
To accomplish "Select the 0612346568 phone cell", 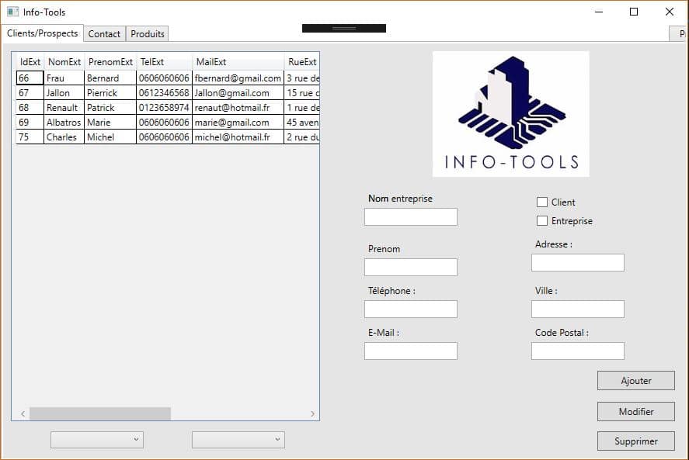I will click(x=165, y=92).
